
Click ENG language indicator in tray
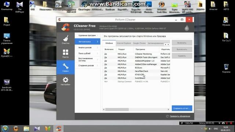click(x=216, y=129)
